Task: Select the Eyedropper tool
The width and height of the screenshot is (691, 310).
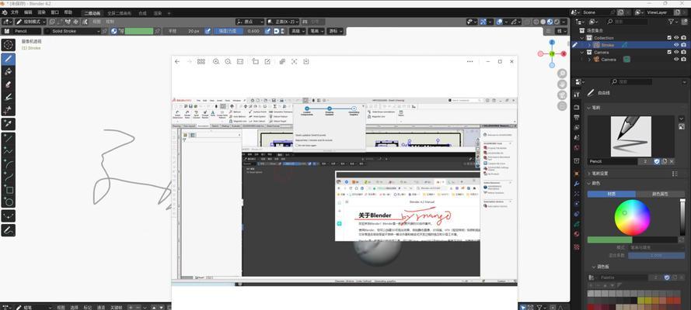Action: [9, 124]
